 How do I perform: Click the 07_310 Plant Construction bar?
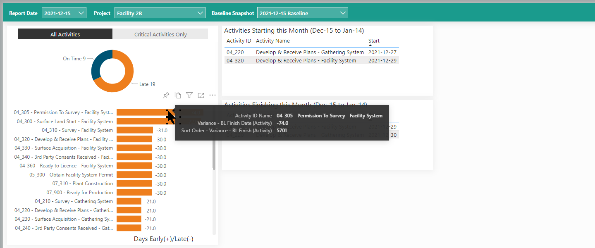pos(134,184)
